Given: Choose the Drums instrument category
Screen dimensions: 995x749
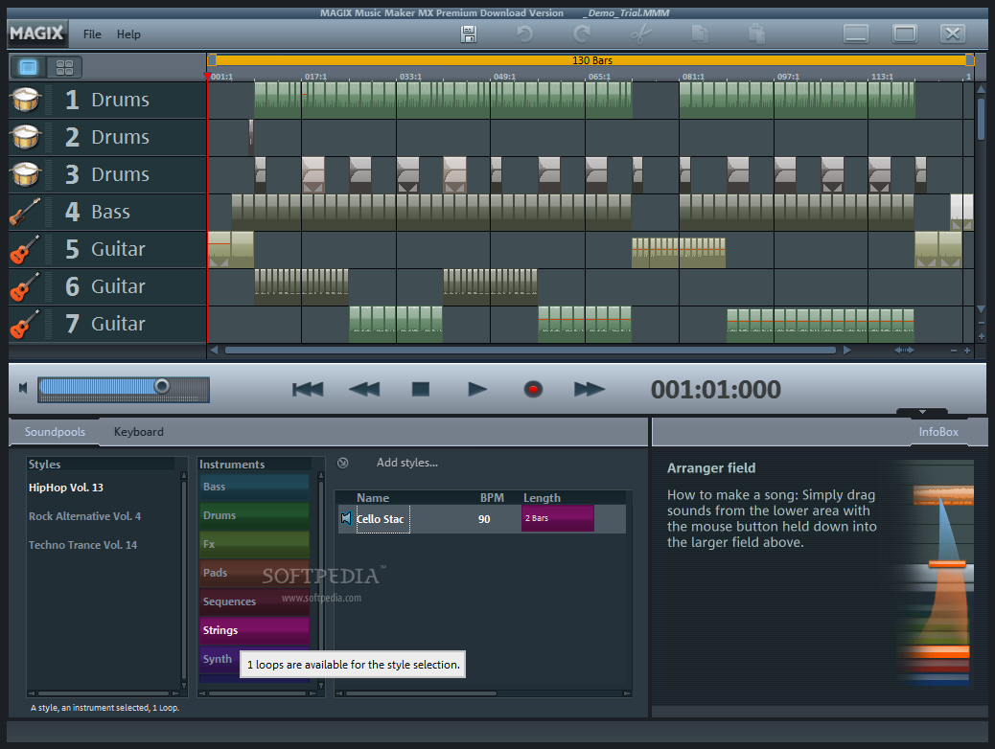Looking at the screenshot, I should click(x=254, y=515).
